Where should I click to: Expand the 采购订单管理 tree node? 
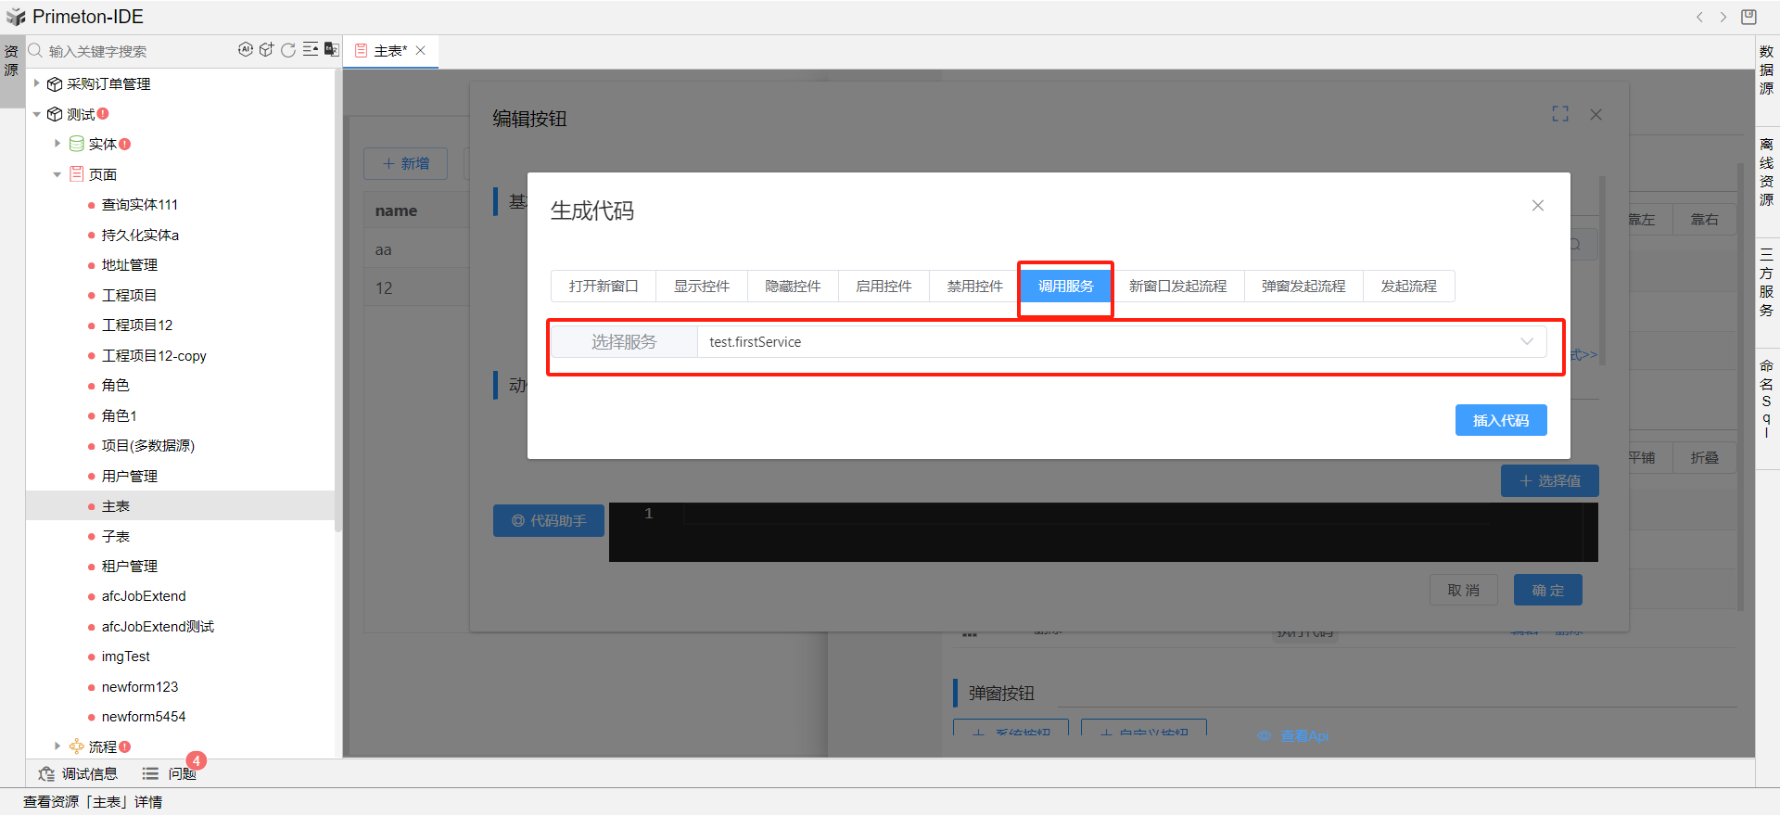click(37, 83)
